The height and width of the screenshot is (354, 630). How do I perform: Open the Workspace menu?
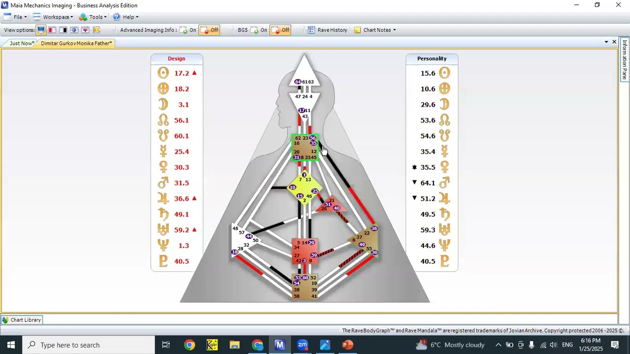53,17
